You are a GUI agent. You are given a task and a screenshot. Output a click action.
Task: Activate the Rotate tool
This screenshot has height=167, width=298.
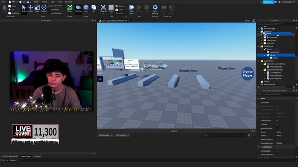pos(44,8)
